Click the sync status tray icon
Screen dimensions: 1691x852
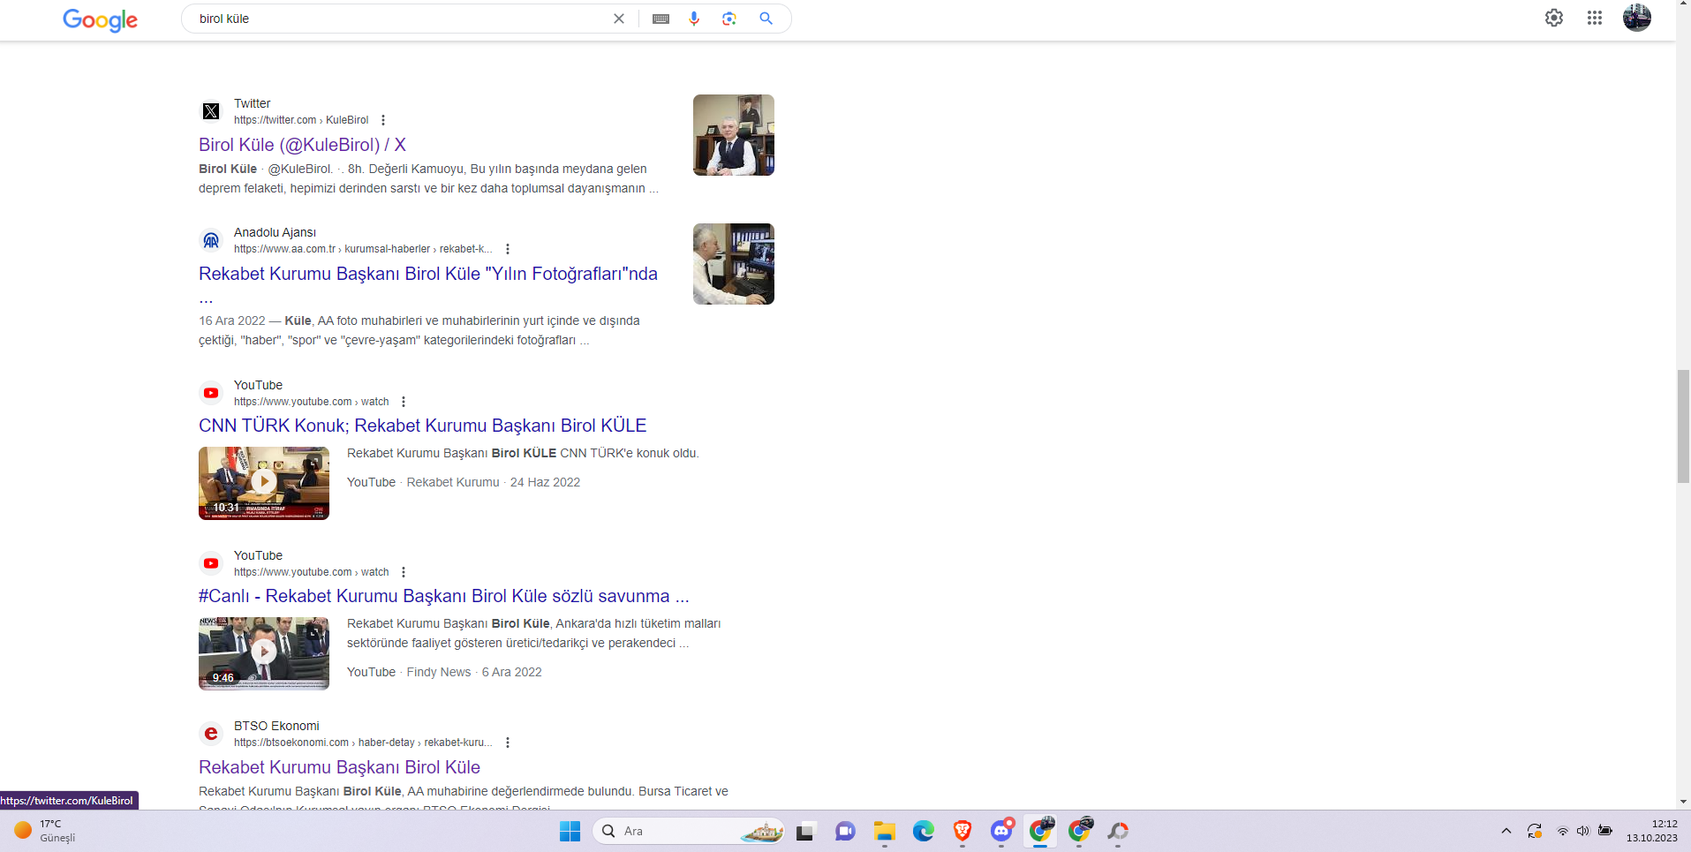click(1535, 831)
